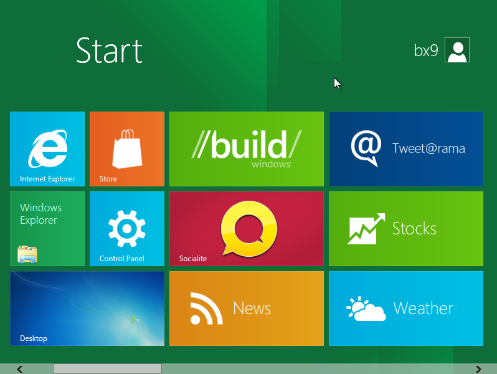Click the bx9 user avatar picture
Screen dimensions: 497x374
coord(457,50)
